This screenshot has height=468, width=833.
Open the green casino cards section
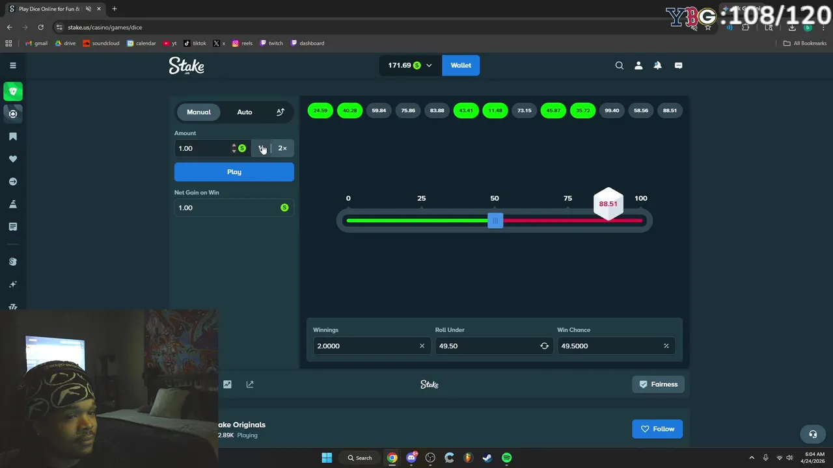coord(13,91)
